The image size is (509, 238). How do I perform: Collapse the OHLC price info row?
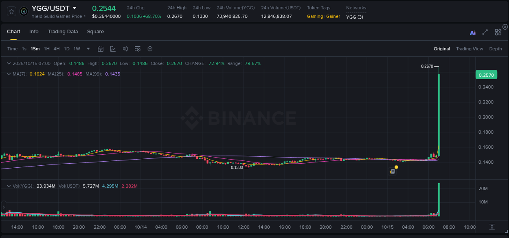coord(9,63)
